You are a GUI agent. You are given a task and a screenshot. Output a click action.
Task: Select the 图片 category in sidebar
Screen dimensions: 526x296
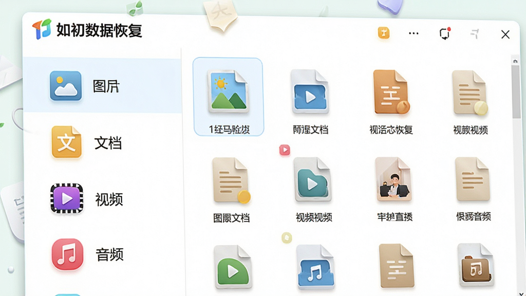coord(102,86)
